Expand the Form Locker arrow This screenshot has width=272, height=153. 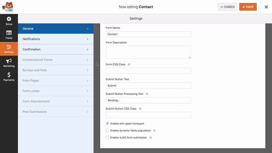[88, 91]
